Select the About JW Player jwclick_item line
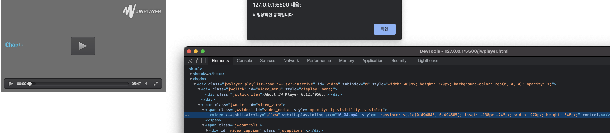This screenshot has width=610, height=133. tap(273, 94)
